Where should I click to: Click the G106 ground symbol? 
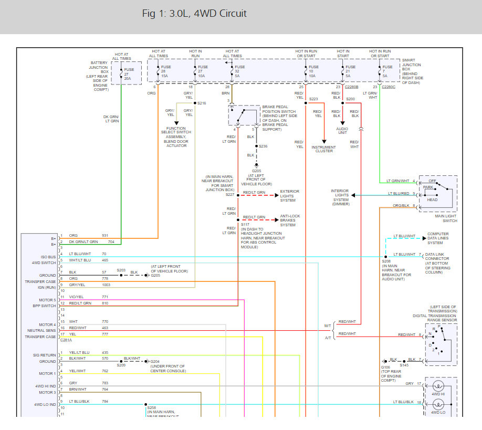385,361
